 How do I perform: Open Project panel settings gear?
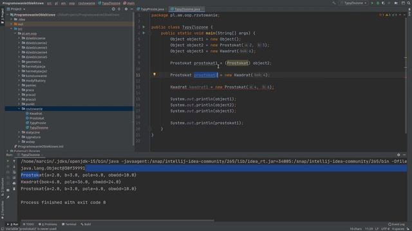coord(126,9)
